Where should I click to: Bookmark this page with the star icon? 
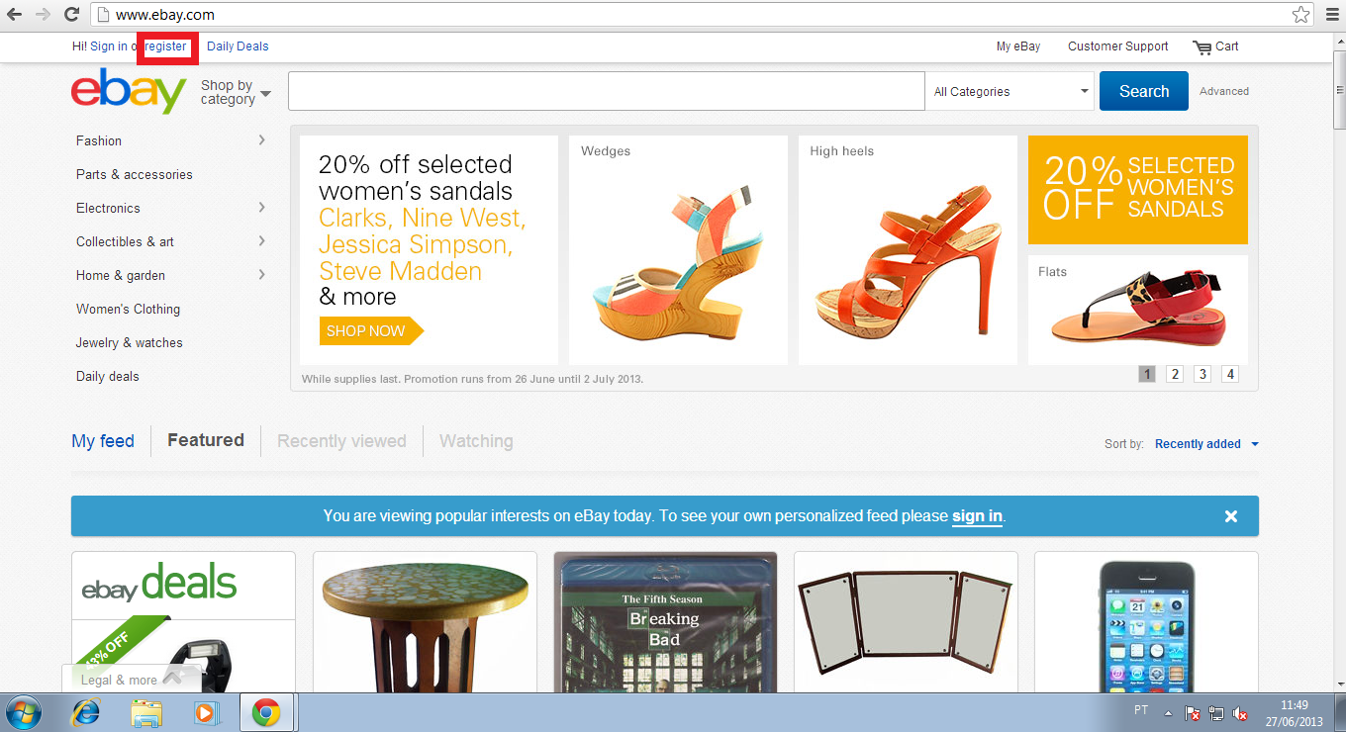click(x=1300, y=15)
